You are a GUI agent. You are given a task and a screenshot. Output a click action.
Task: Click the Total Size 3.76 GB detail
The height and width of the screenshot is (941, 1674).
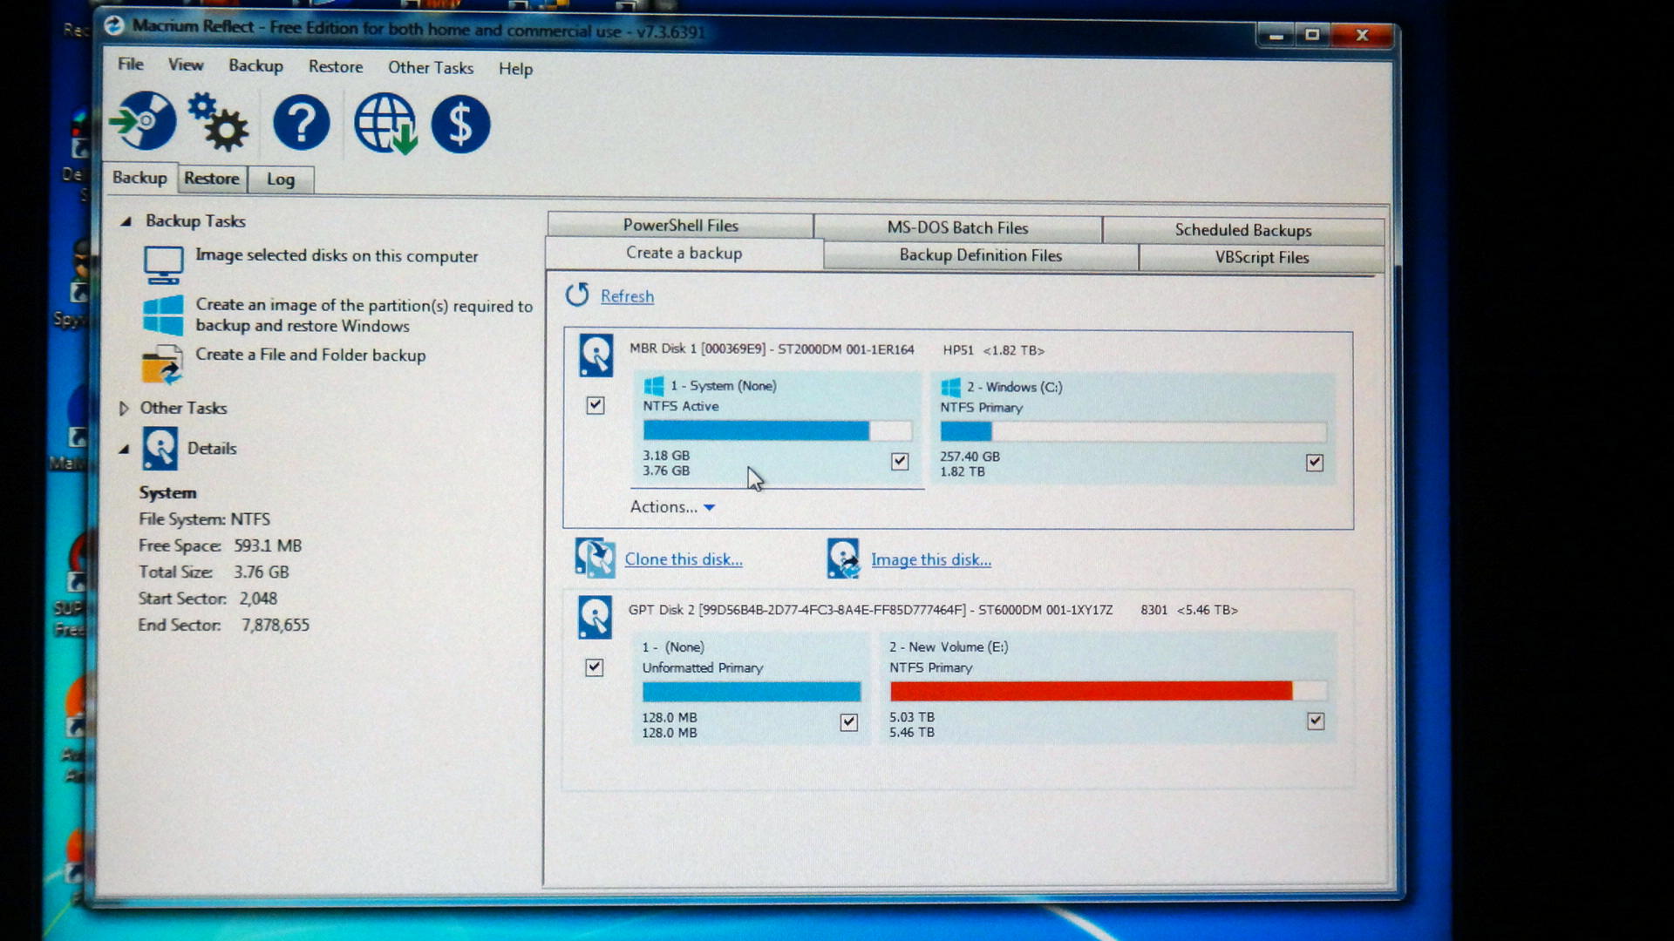[214, 572]
